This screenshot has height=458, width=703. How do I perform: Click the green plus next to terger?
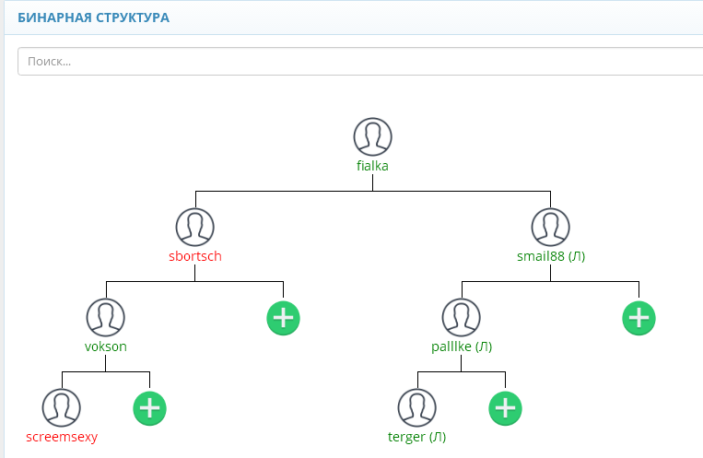[505, 408]
